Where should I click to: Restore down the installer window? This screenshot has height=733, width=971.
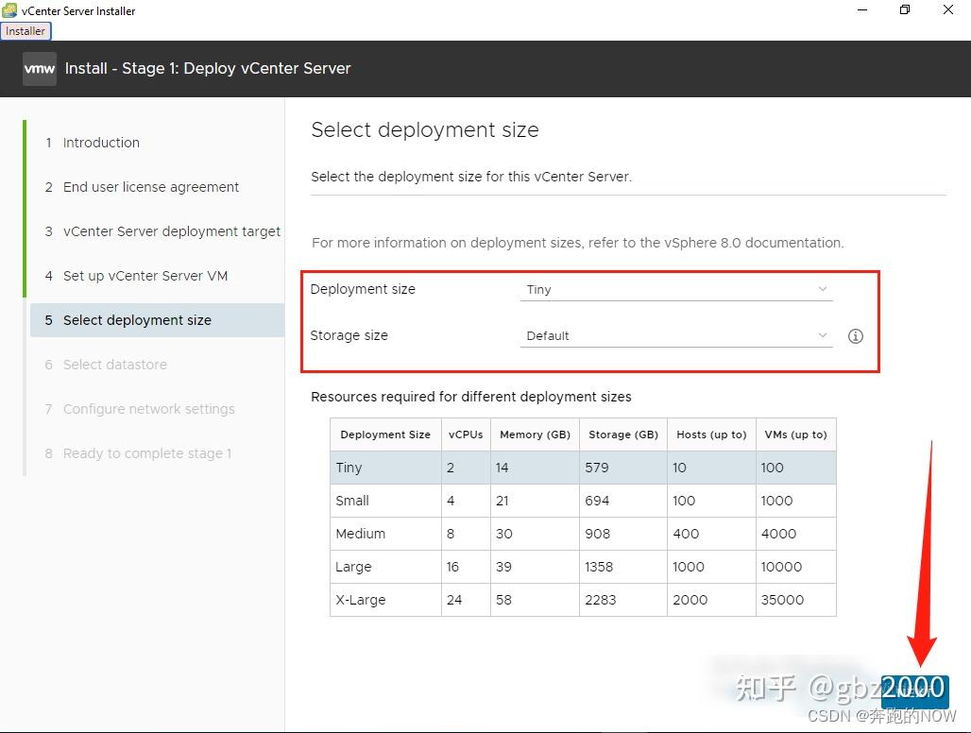coord(905,10)
